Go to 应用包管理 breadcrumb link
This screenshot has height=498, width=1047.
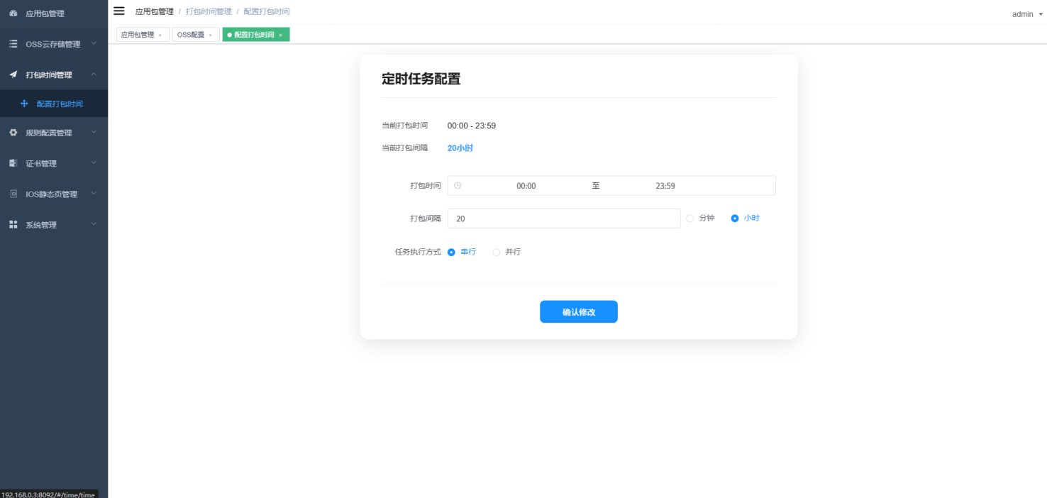click(154, 12)
